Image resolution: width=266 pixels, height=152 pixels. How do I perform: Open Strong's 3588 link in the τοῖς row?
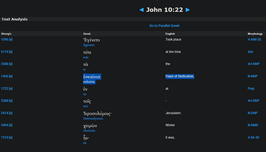tap(5, 101)
